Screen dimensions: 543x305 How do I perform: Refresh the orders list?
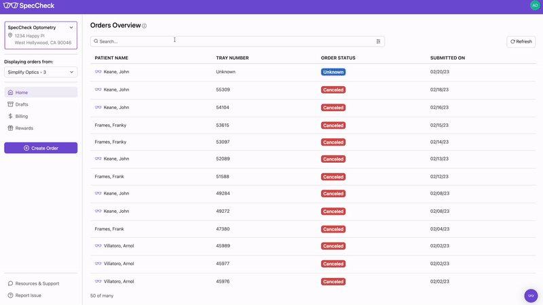coord(521,41)
